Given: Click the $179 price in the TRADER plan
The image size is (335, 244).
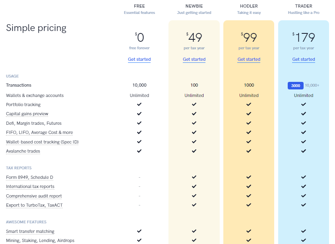Looking at the screenshot, I should pos(303,37).
